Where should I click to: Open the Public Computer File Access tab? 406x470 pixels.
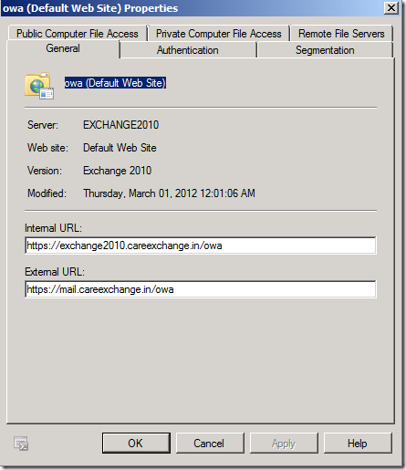(78, 34)
